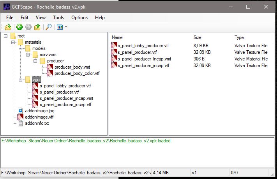277x179 pixels.
Task: Click the v1 version status bar entry
Action: [194, 173]
